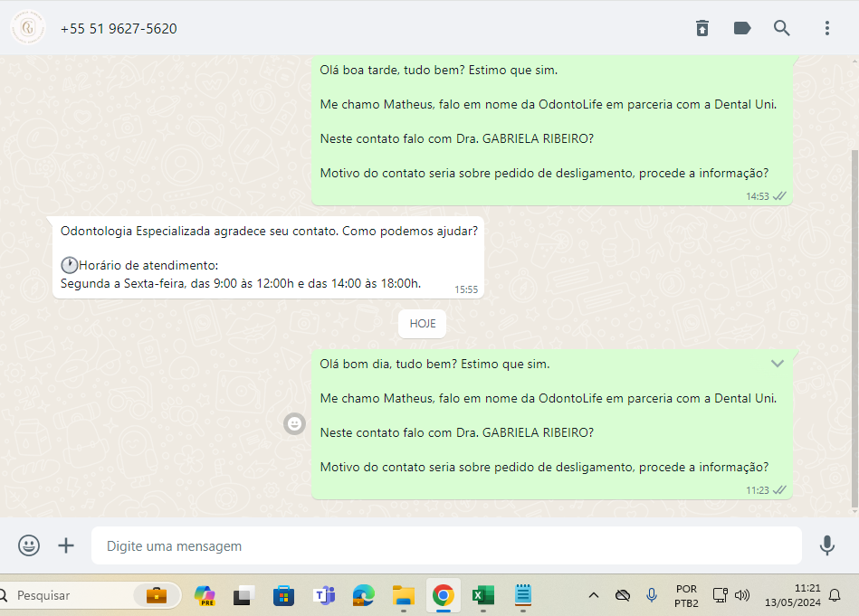Image resolution: width=859 pixels, height=616 pixels.
Task: Search within the conversation
Action: tap(782, 28)
